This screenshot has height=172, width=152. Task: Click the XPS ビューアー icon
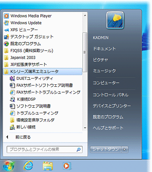(6, 30)
